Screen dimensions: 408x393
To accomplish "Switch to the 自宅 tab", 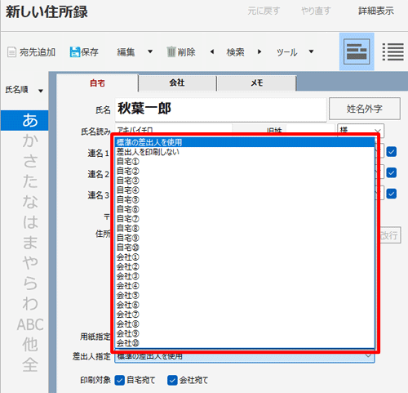I will tap(97, 83).
